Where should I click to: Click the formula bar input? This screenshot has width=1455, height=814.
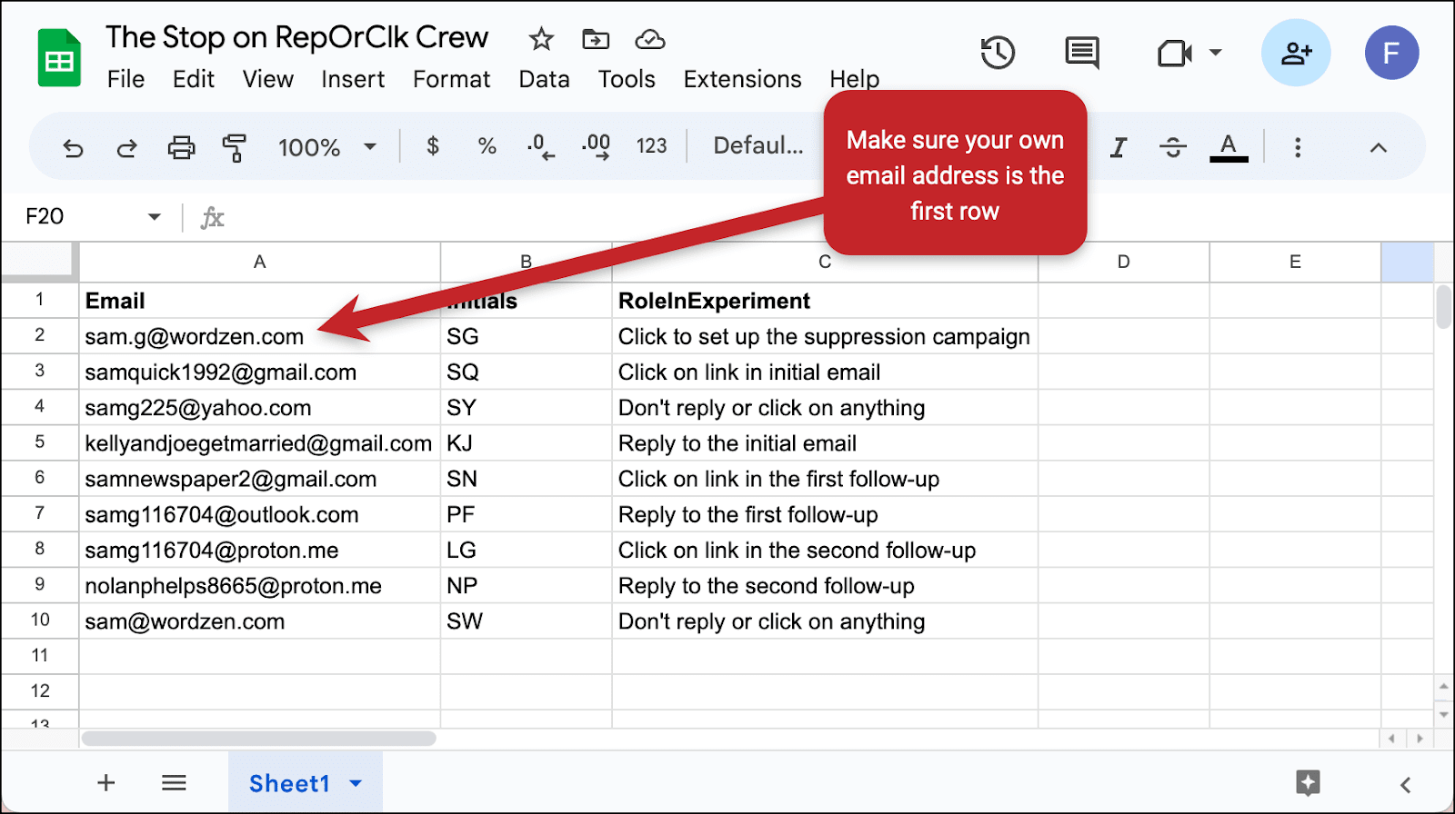(x=837, y=217)
